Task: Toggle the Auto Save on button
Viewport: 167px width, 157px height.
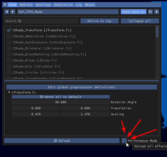Action: click(x=133, y=12)
